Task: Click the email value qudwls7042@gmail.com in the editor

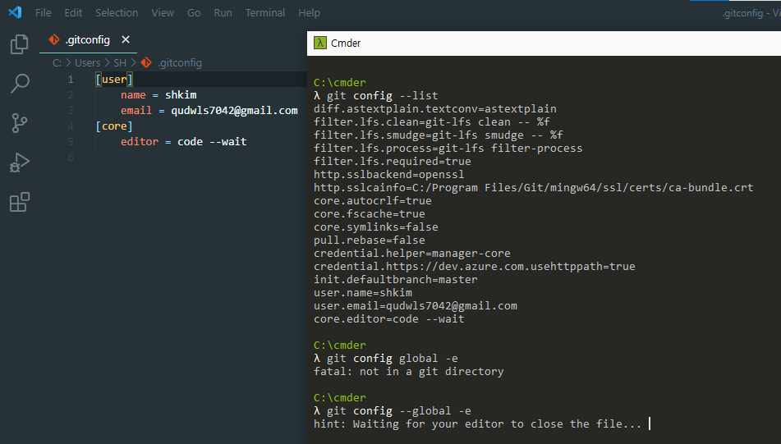Action: tap(235, 111)
